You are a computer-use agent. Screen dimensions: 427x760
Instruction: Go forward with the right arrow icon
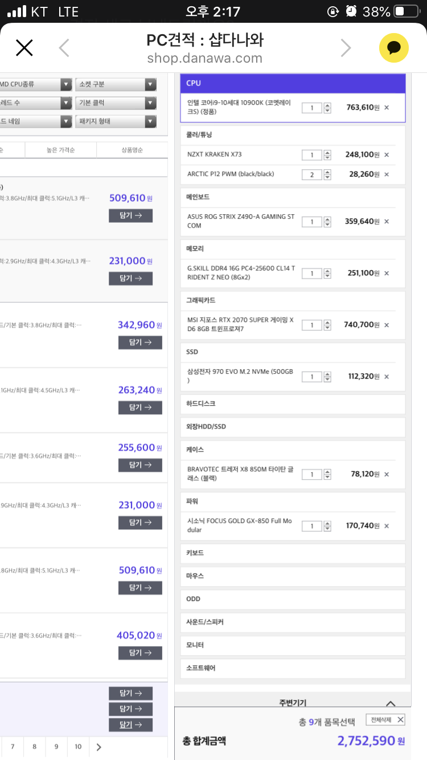[x=346, y=48]
